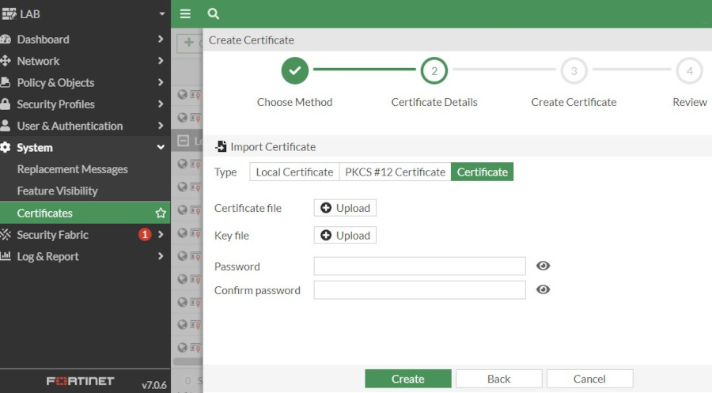
Task: Select Local Certificate type
Action: 294,172
